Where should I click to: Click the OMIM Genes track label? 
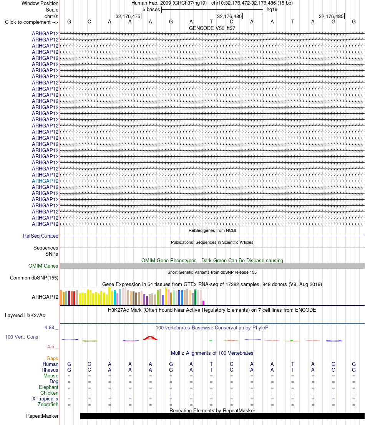(43, 266)
